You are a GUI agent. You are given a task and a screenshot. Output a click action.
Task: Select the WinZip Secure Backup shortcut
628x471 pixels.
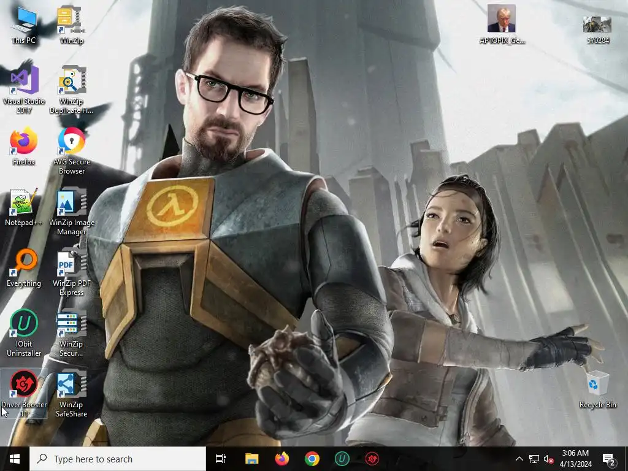[71, 333]
